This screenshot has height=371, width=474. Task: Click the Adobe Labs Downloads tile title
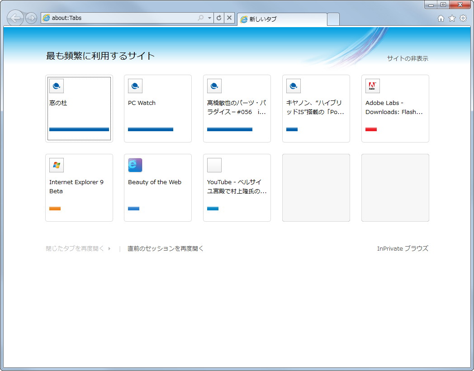(x=394, y=107)
